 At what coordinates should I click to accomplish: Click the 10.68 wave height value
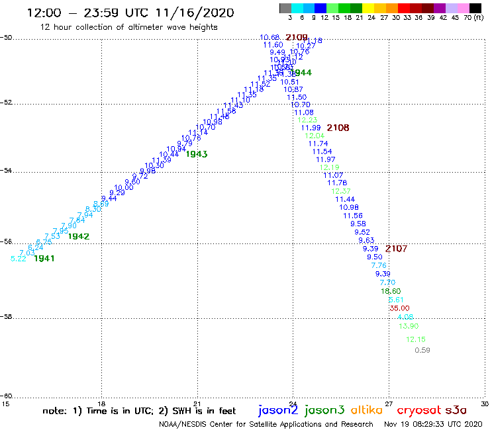pyautogui.click(x=269, y=37)
